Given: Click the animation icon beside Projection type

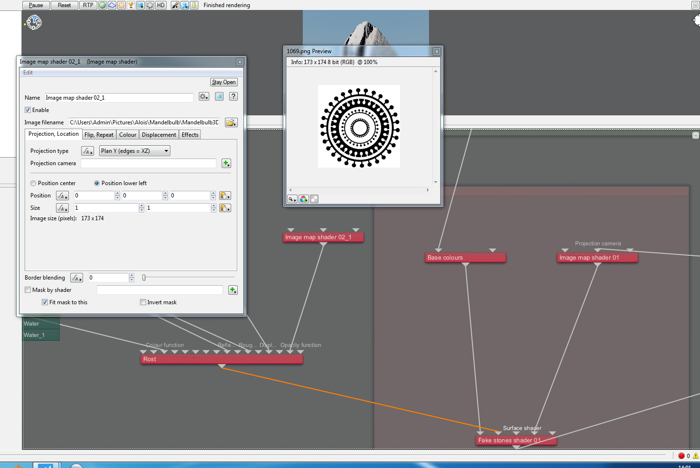Looking at the screenshot, I should point(87,151).
